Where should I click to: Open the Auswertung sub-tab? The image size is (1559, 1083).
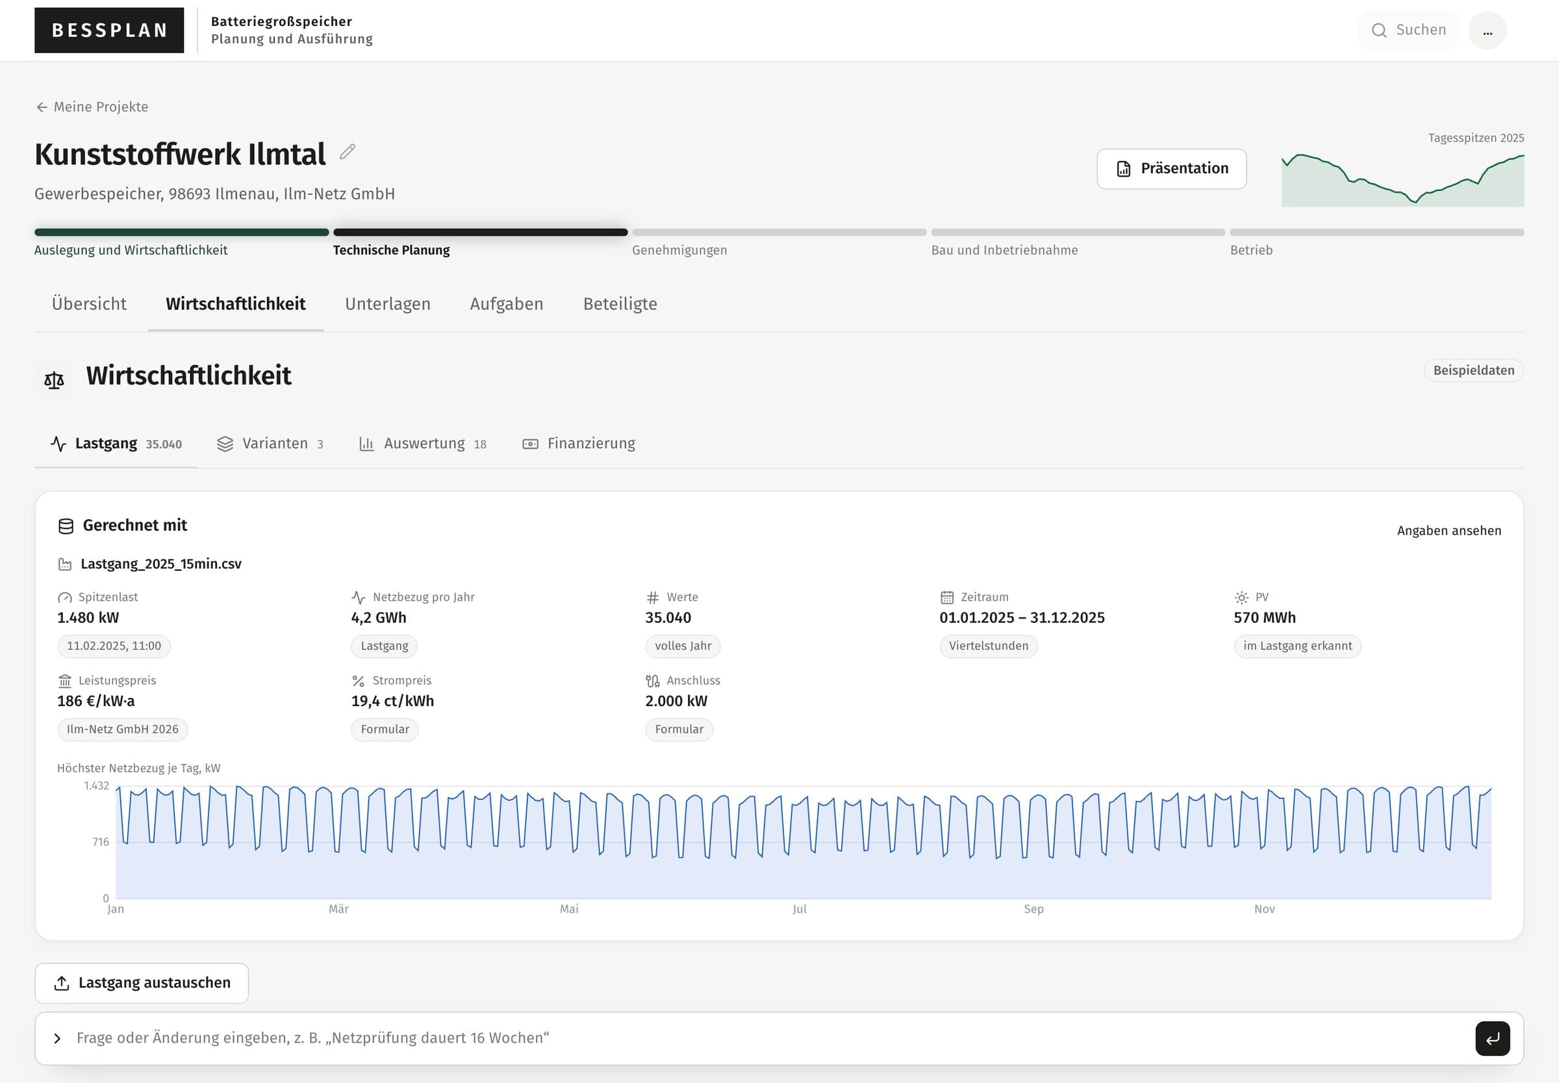tap(422, 444)
